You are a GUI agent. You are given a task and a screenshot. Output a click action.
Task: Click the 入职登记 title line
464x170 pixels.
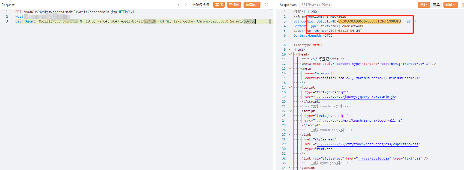[323, 59]
